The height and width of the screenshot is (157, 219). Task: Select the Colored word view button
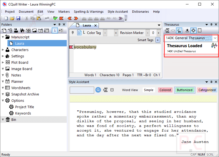coord(165,90)
